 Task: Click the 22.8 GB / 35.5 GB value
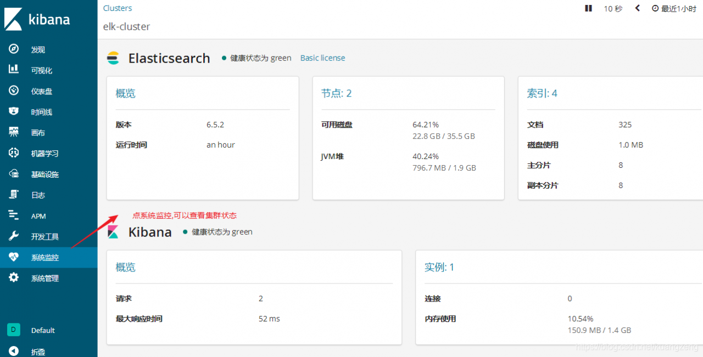coord(444,136)
